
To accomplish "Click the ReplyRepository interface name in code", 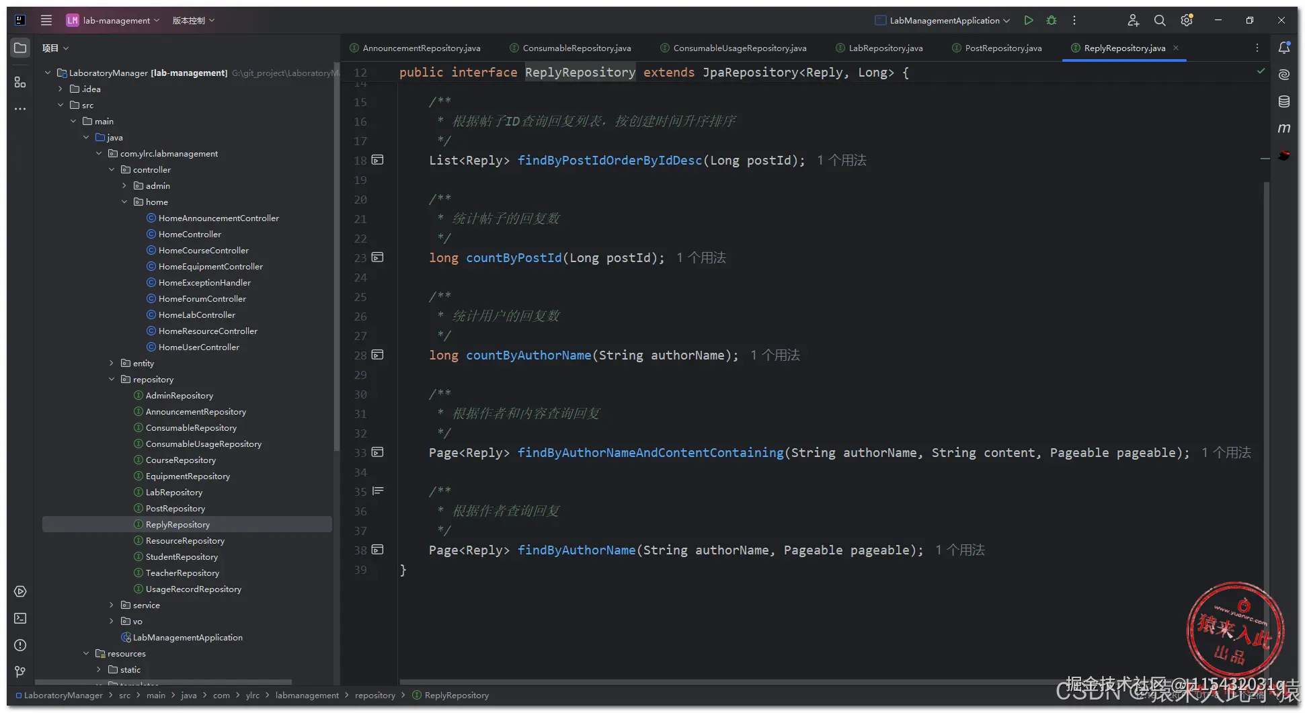I will click(x=580, y=72).
